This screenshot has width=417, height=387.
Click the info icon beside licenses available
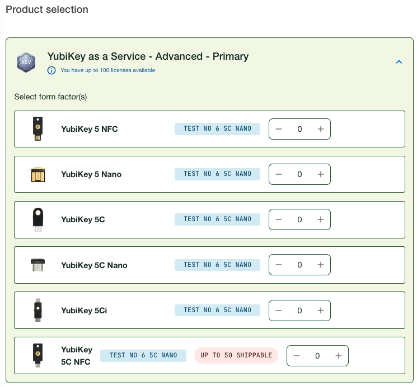point(51,70)
